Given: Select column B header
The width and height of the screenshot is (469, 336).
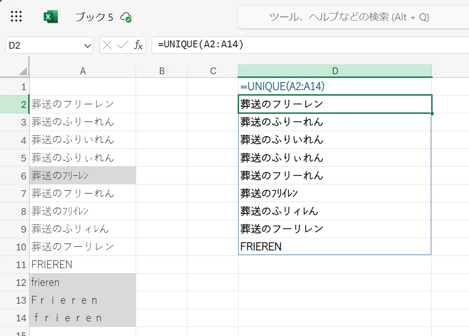Looking at the screenshot, I should tap(162, 71).
